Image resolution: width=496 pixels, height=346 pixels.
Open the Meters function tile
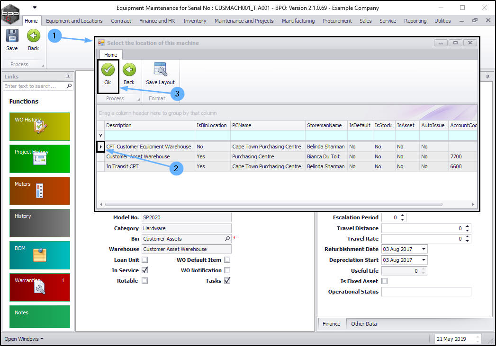tap(40, 190)
